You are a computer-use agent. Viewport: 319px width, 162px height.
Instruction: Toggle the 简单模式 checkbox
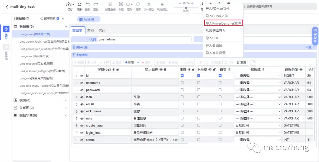click(x=58, y=19)
